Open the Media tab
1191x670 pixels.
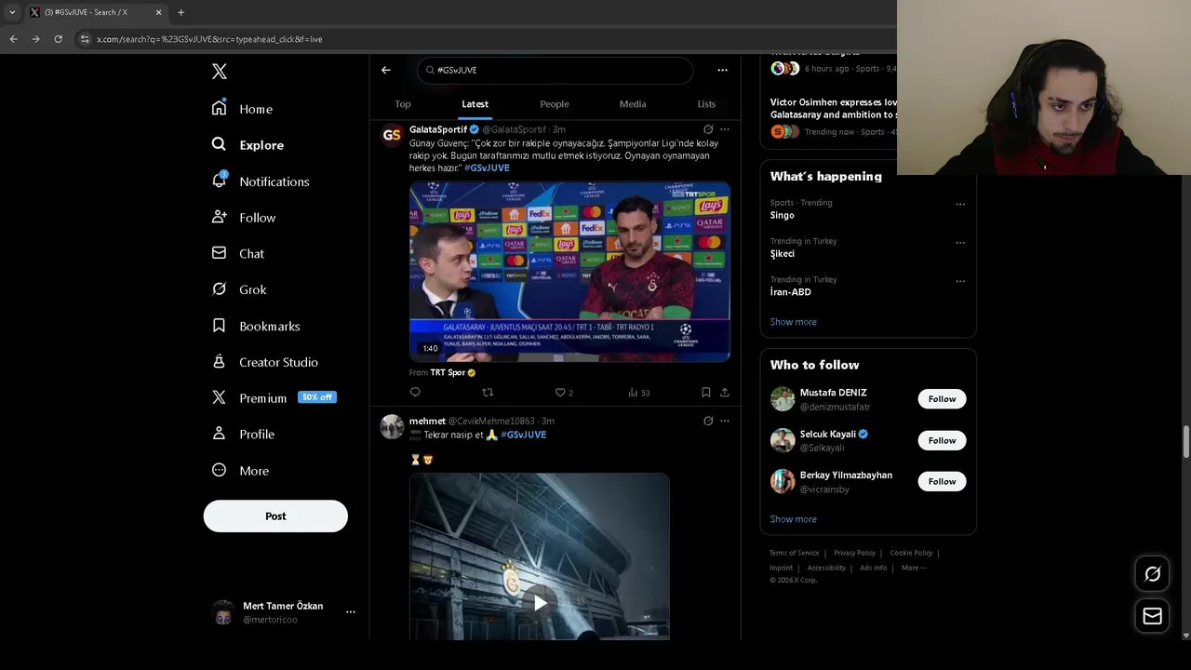tap(633, 104)
